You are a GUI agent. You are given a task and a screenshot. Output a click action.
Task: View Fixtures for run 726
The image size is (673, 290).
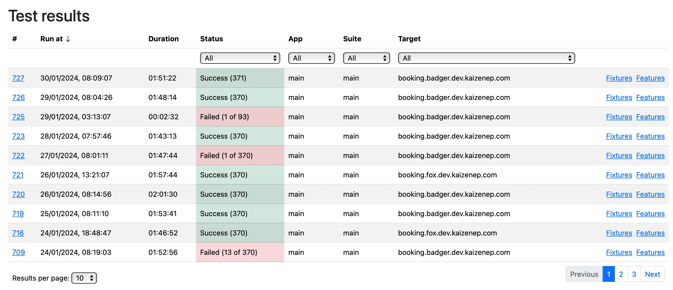click(619, 97)
